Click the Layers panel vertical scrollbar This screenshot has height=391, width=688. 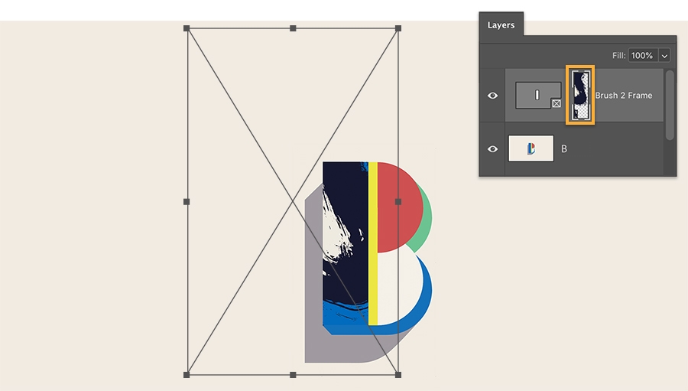click(670, 106)
